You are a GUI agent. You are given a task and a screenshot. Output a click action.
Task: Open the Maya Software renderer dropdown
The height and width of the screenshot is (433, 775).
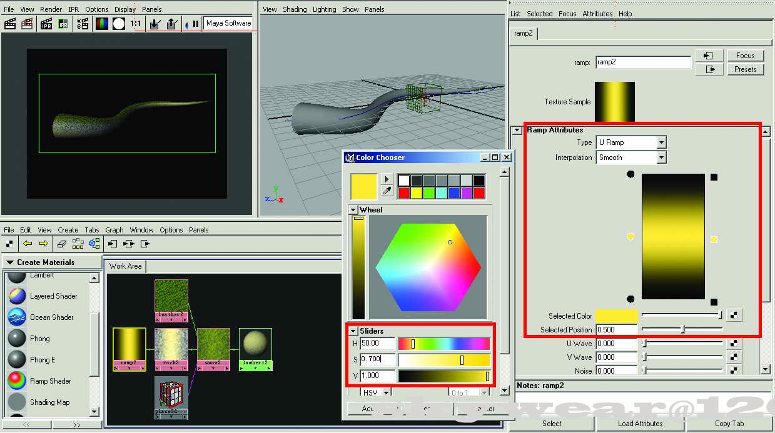pos(228,24)
